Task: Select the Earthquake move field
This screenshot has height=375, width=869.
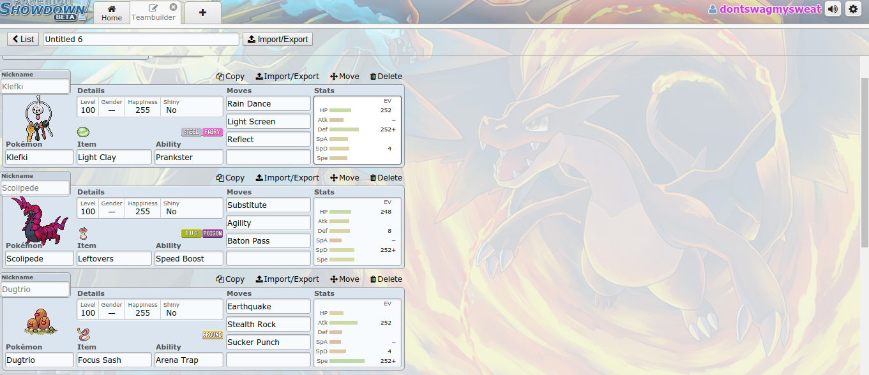Action: point(268,306)
